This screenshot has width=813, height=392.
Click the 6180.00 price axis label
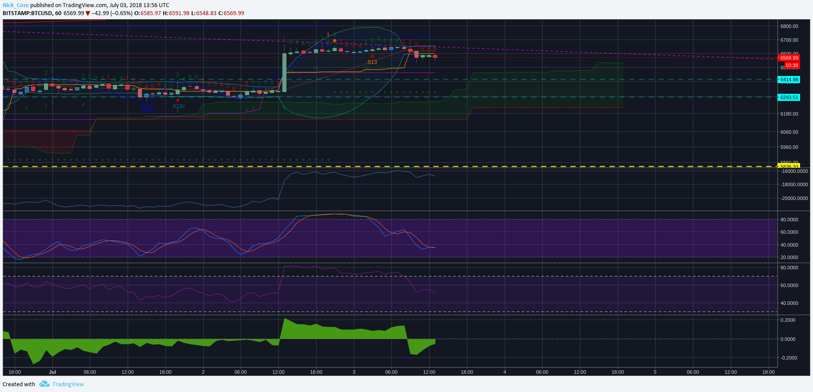pyautogui.click(x=789, y=114)
